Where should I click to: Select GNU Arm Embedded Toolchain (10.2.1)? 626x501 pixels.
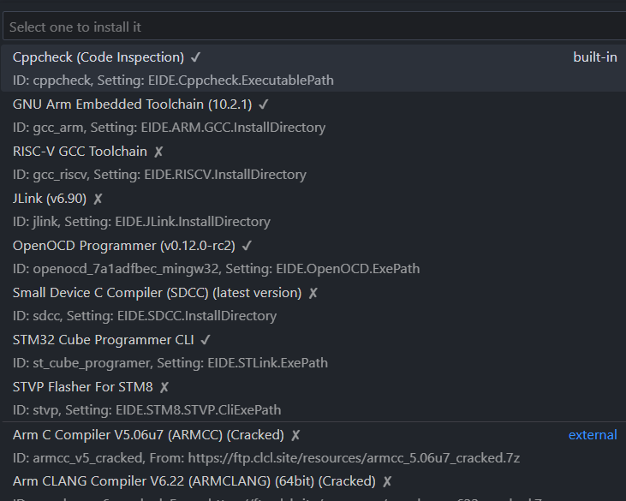point(313,116)
